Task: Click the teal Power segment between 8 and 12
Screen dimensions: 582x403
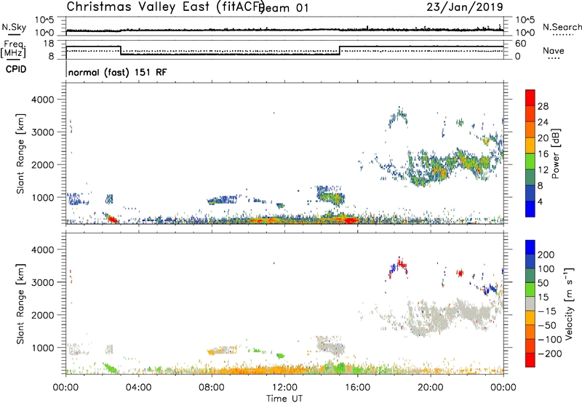Action: (530, 177)
